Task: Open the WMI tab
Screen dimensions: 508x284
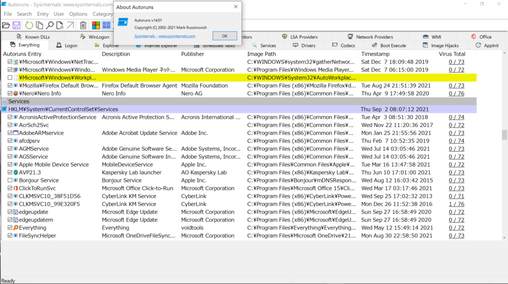Action: click(432, 37)
